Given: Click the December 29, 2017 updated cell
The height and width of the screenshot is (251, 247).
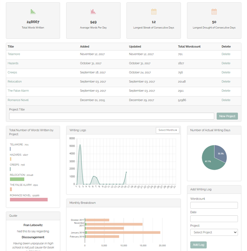Looking at the screenshot, I should coord(141,100).
